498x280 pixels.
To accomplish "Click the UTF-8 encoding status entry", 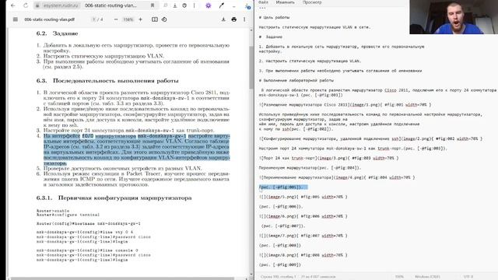I will (468, 277).
